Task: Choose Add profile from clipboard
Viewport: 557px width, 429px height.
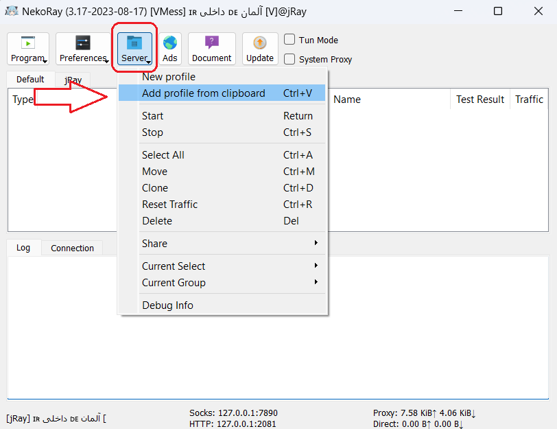Action: point(204,93)
